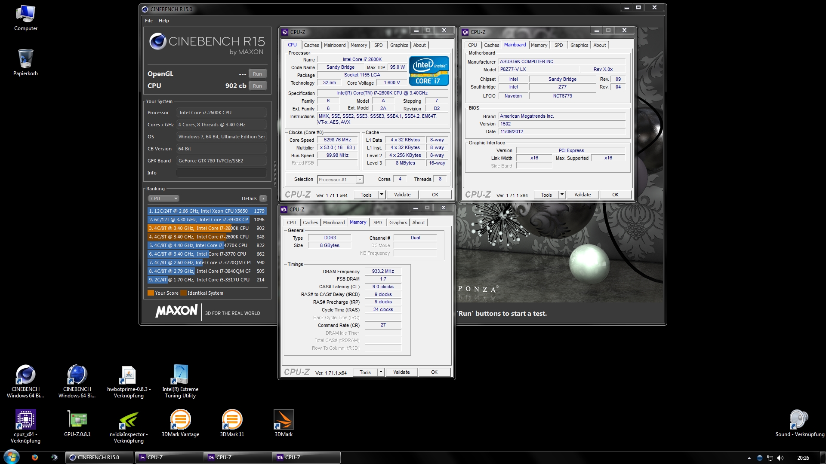Expand Tools dropdown arrow in Memory window
Screen dimensions: 826x464
point(381,372)
